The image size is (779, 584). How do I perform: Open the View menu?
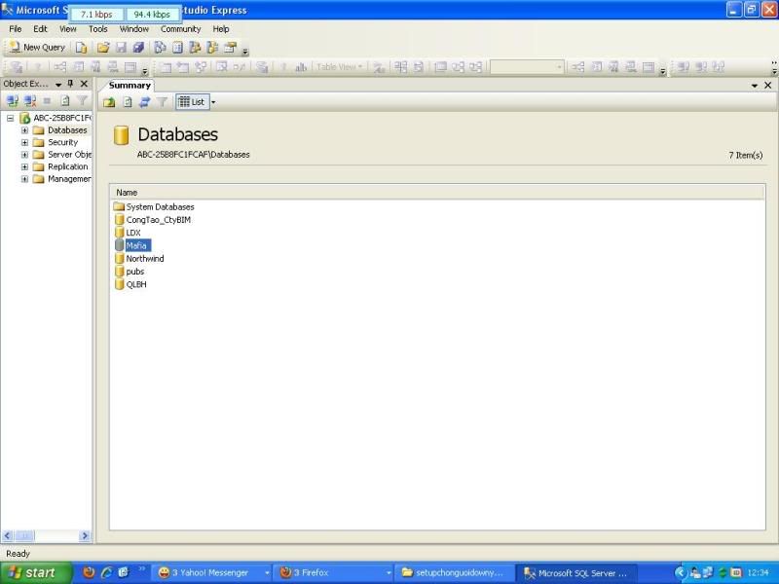point(68,29)
